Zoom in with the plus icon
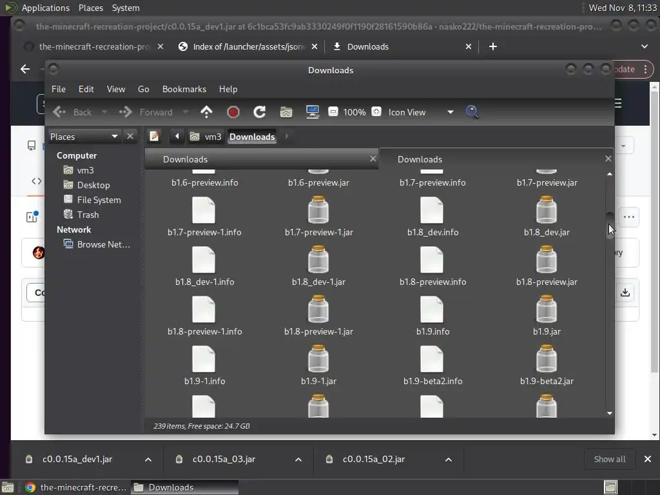This screenshot has width=660, height=495. 376,112
